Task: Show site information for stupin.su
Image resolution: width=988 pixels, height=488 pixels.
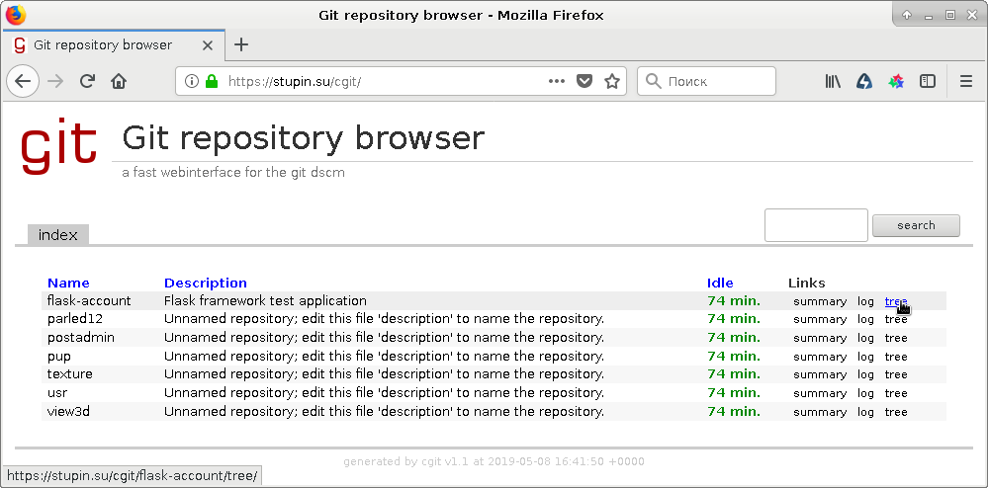Action: pos(192,82)
